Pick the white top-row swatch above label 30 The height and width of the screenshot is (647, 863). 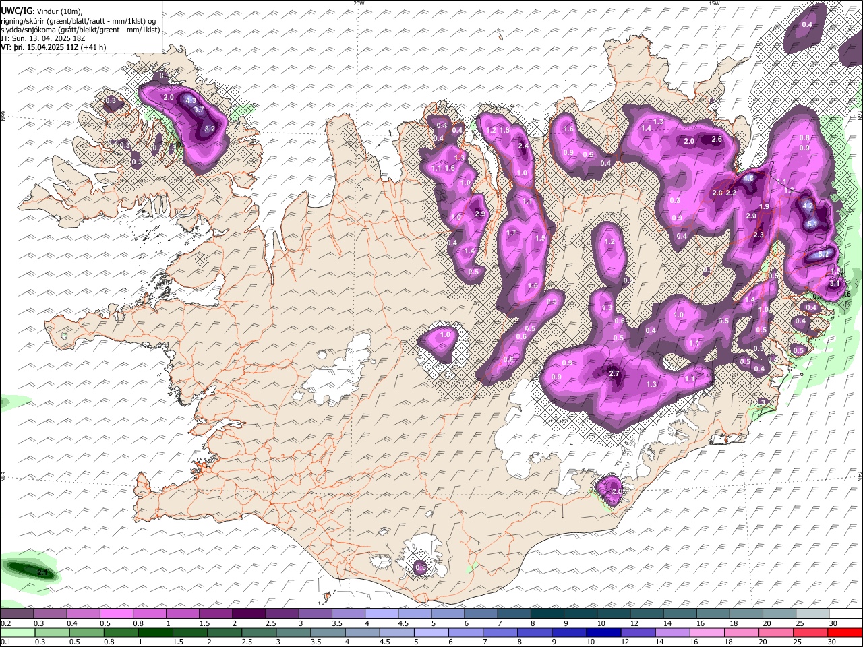(845, 614)
